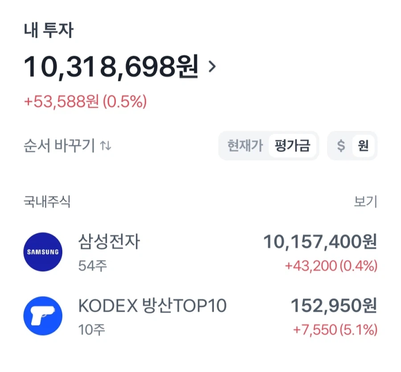Image resolution: width=401 pixels, height=372 pixels.
Task: Select the 삼성전자 stock row icon
Action: coord(42,252)
